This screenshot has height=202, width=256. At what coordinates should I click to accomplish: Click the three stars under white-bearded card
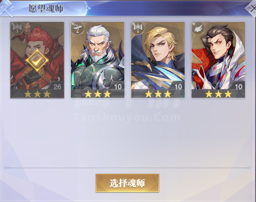[x=98, y=94]
